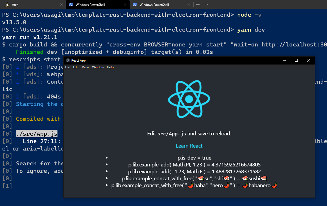Click the green 'Finished' word in terminal
The height and width of the screenshot is (206, 327).
(x=30, y=52)
